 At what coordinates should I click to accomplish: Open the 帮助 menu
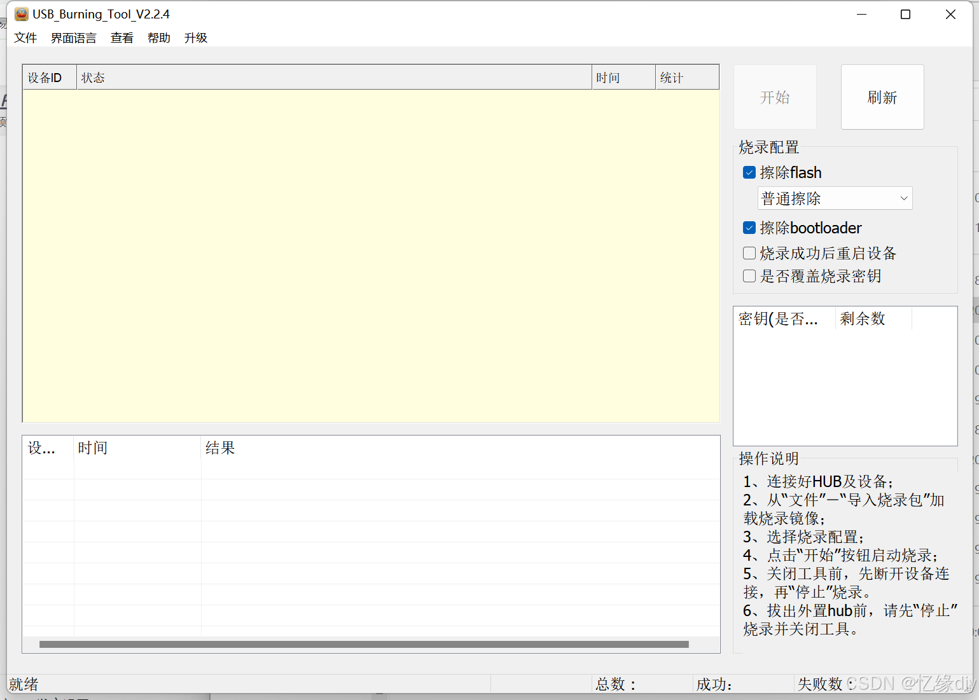click(159, 38)
